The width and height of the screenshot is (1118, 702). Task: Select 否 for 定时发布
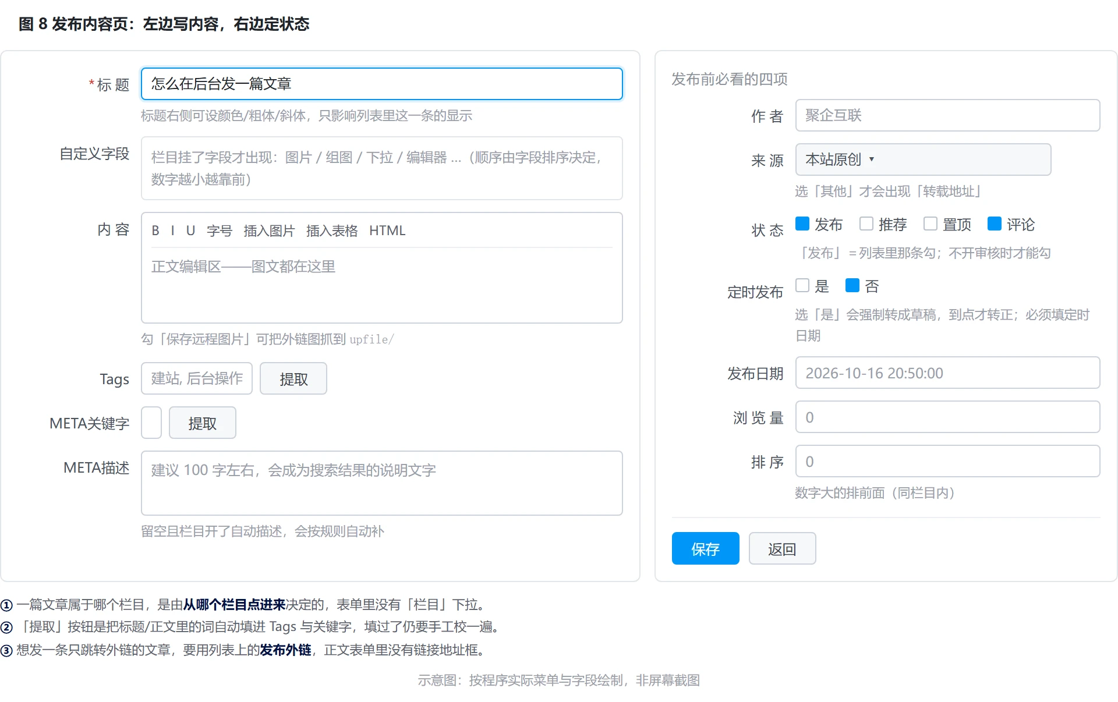[852, 285]
